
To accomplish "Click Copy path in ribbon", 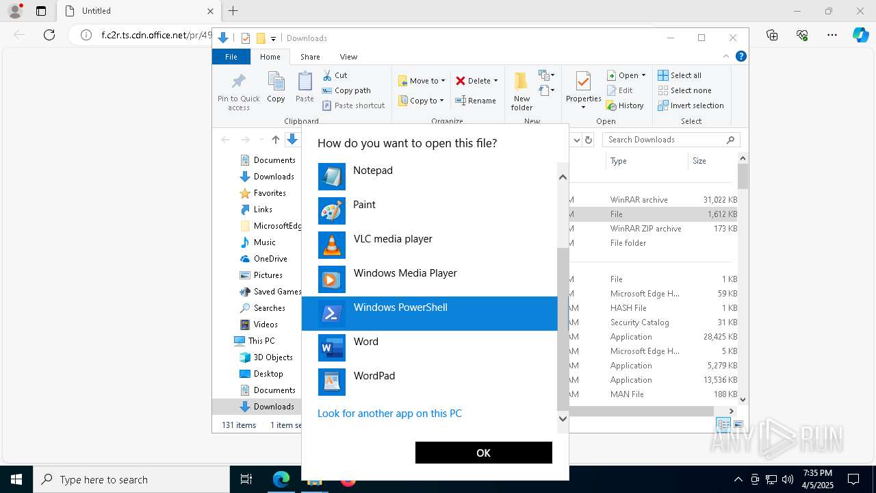I will pyautogui.click(x=346, y=90).
